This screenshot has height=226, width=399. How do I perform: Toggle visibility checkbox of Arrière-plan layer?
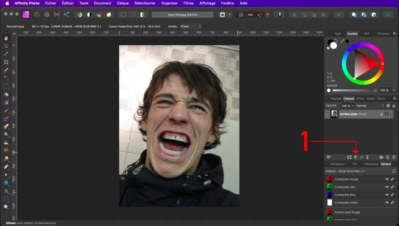[x=387, y=114]
